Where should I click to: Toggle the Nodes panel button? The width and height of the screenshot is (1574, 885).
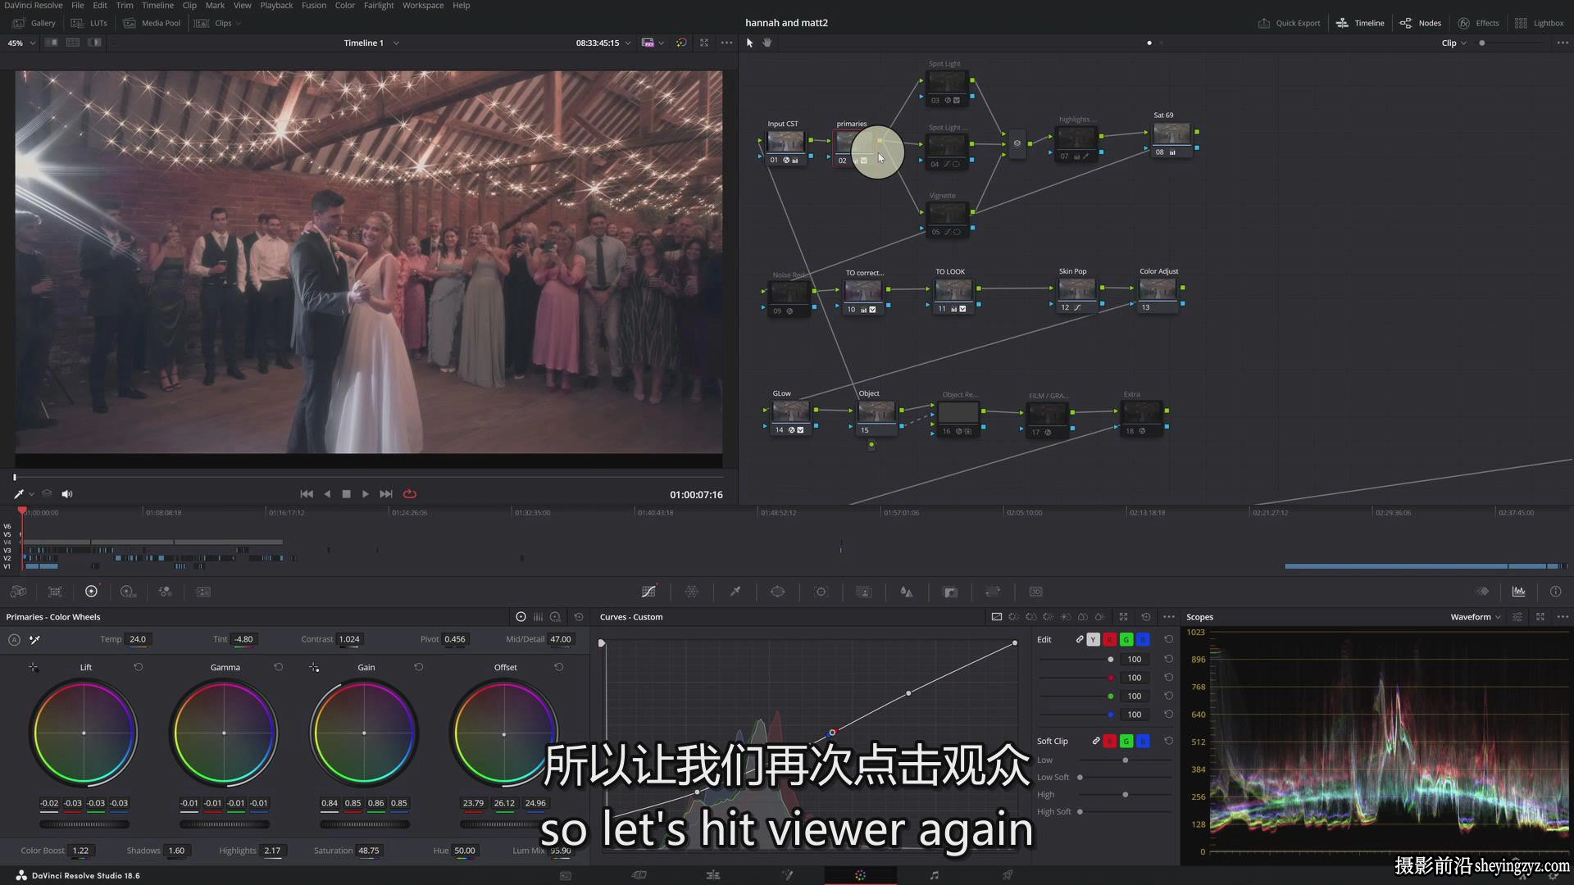(1421, 23)
